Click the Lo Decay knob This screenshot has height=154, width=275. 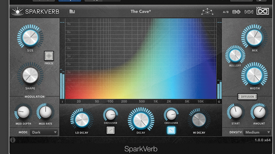82,120
